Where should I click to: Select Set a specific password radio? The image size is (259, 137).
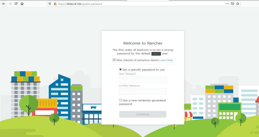tap(120, 69)
